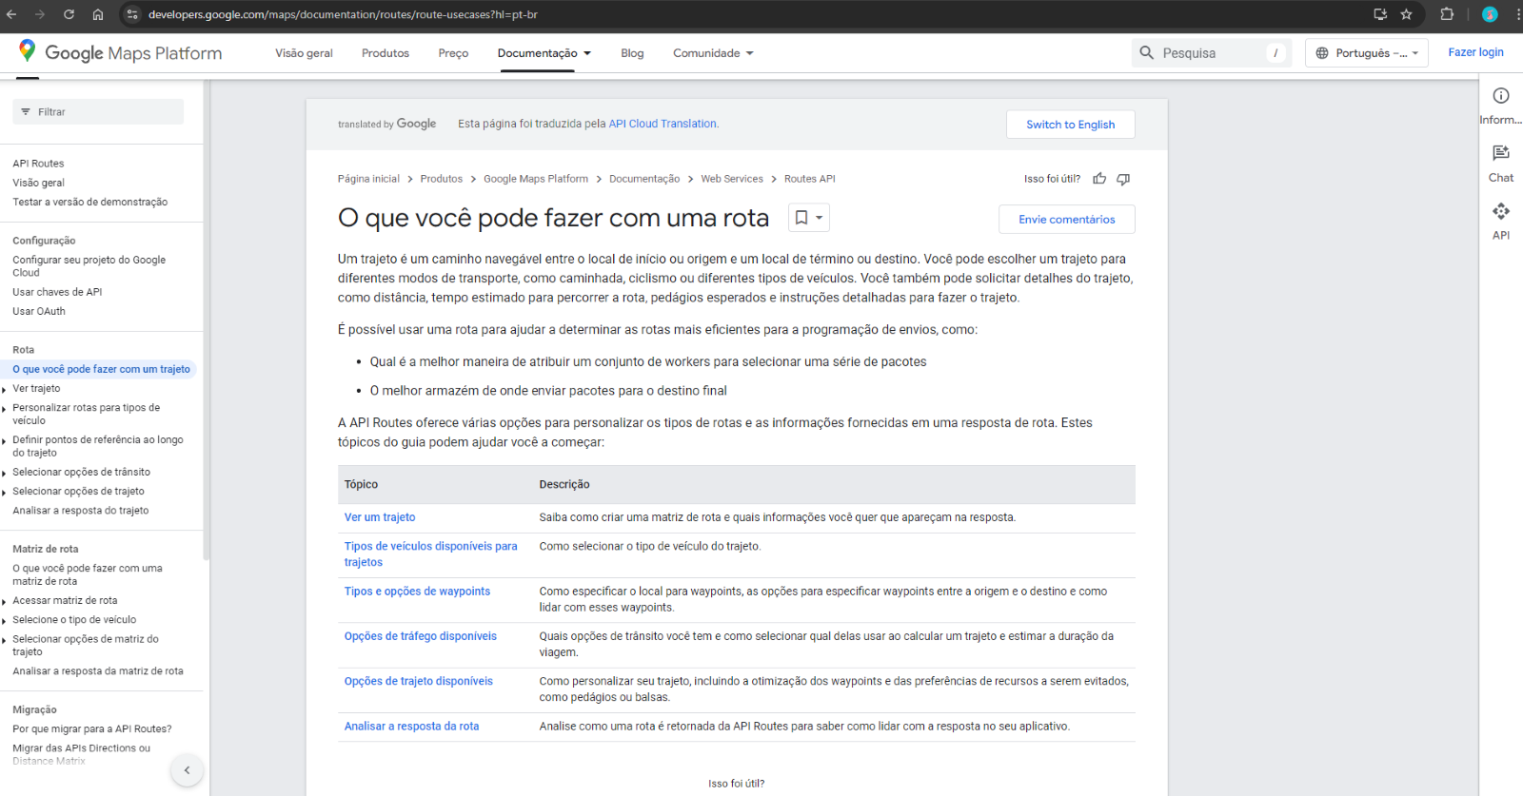The width and height of the screenshot is (1523, 796).
Task: Click Web Services breadcrumb
Action: click(x=732, y=179)
